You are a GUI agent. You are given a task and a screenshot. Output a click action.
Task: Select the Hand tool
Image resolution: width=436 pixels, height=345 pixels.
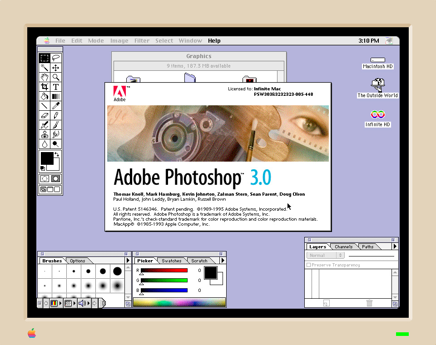45,77
